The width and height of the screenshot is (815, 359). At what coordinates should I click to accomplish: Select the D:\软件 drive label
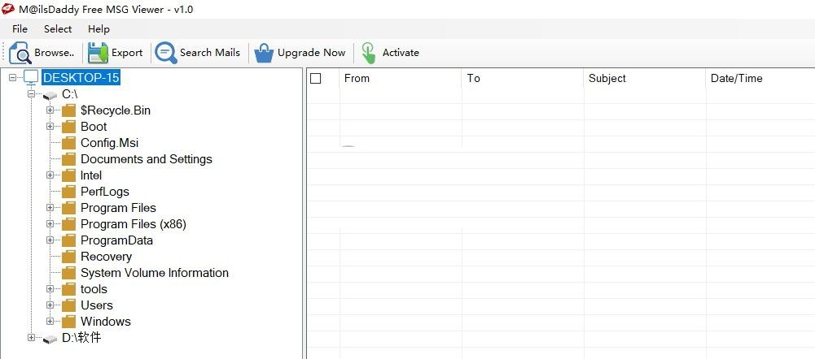tap(81, 338)
